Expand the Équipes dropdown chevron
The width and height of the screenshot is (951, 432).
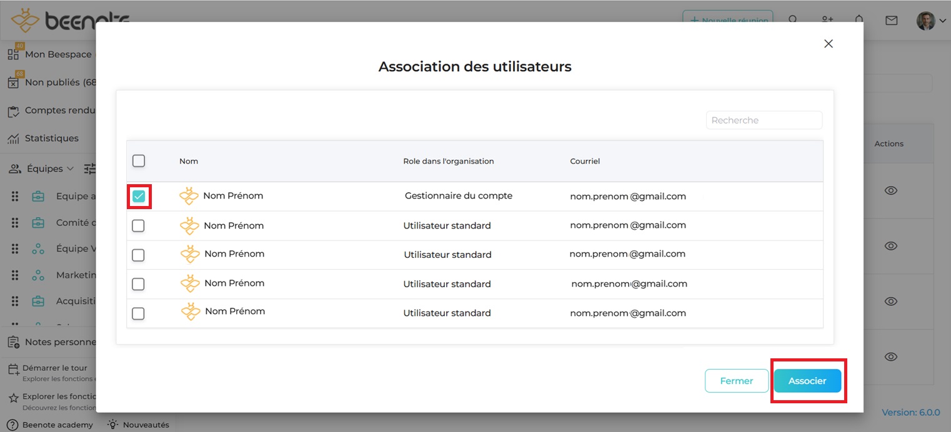click(x=70, y=169)
